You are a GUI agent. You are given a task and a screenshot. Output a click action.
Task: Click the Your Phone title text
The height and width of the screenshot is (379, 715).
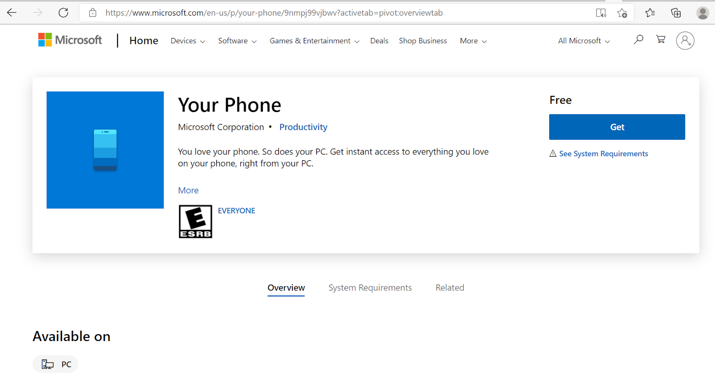pos(230,105)
